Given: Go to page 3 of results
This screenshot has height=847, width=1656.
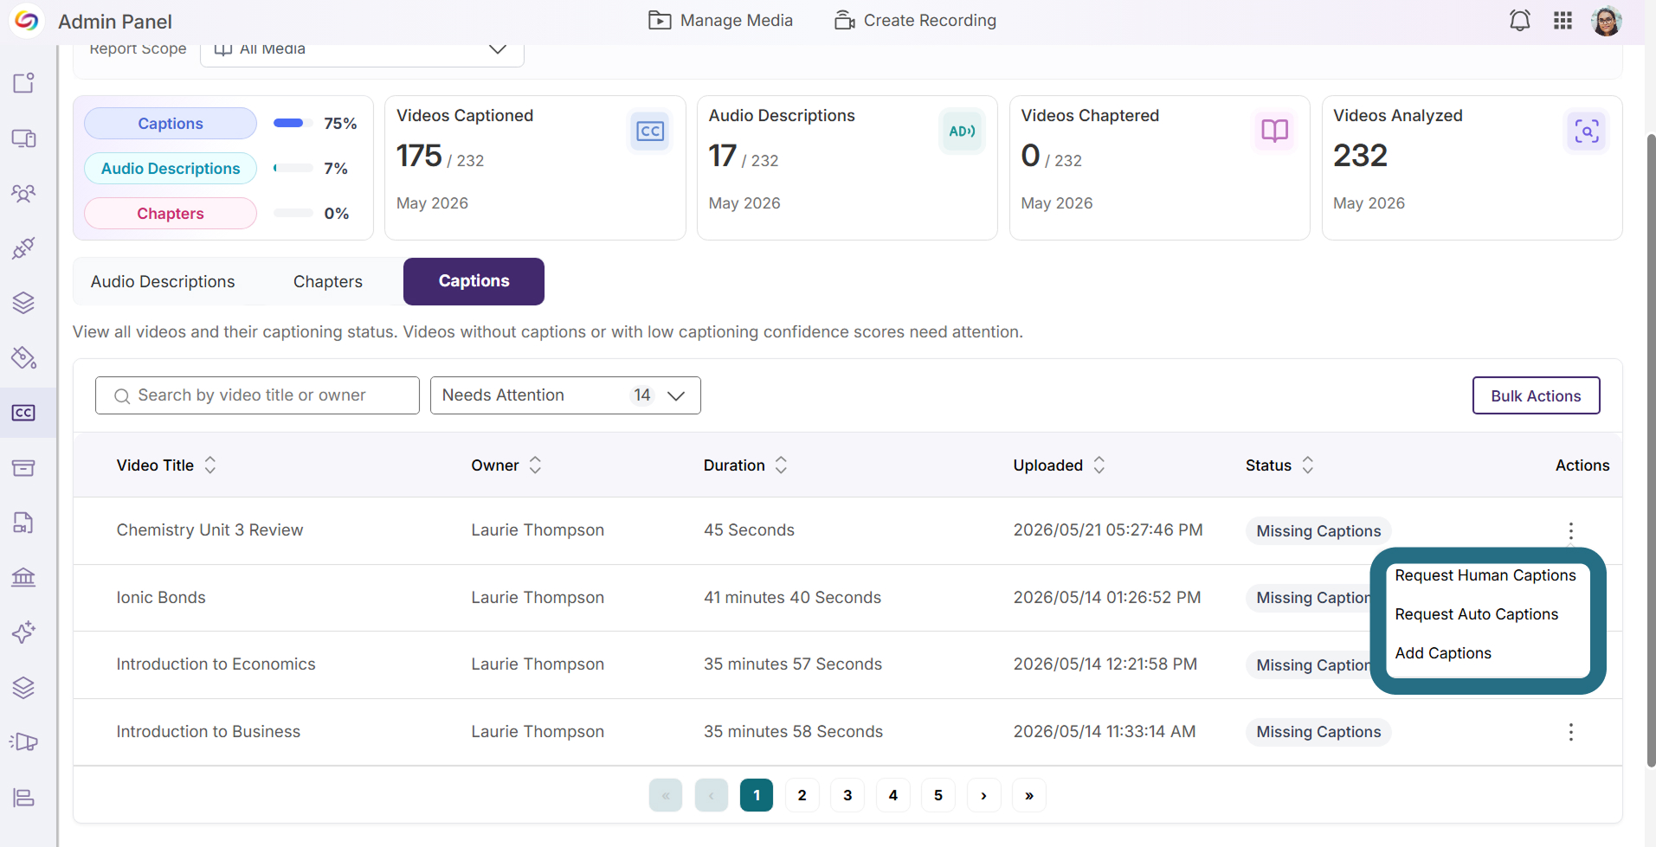Looking at the screenshot, I should click(x=847, y=795).
